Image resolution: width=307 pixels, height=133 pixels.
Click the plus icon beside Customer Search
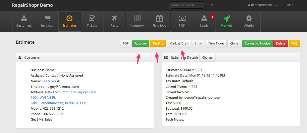pos(212,5)
